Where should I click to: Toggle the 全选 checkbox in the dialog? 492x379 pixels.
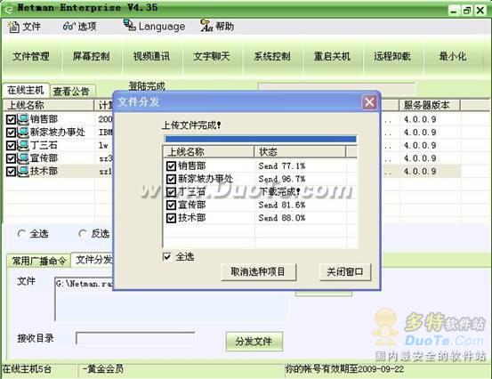pos(167,256)
